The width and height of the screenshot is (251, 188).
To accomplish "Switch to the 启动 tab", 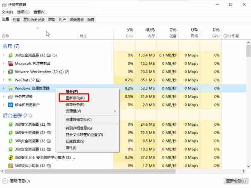I will [52, 20].
